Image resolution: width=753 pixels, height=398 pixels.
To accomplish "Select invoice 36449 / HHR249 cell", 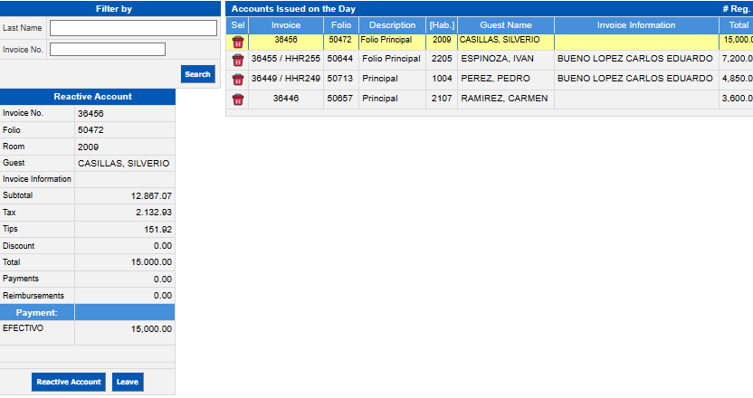I will (x=286, y=80).
